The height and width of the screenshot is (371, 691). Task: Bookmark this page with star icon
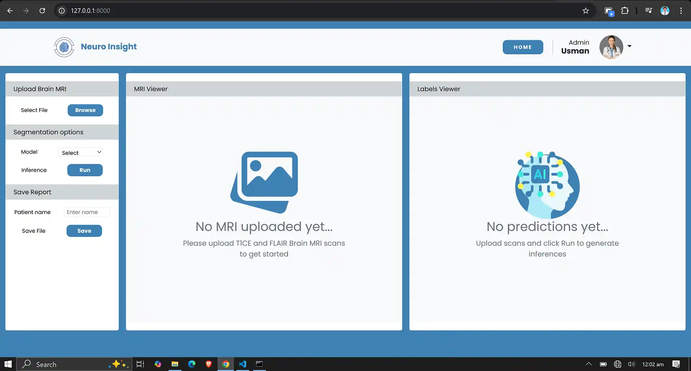[586, 11]
